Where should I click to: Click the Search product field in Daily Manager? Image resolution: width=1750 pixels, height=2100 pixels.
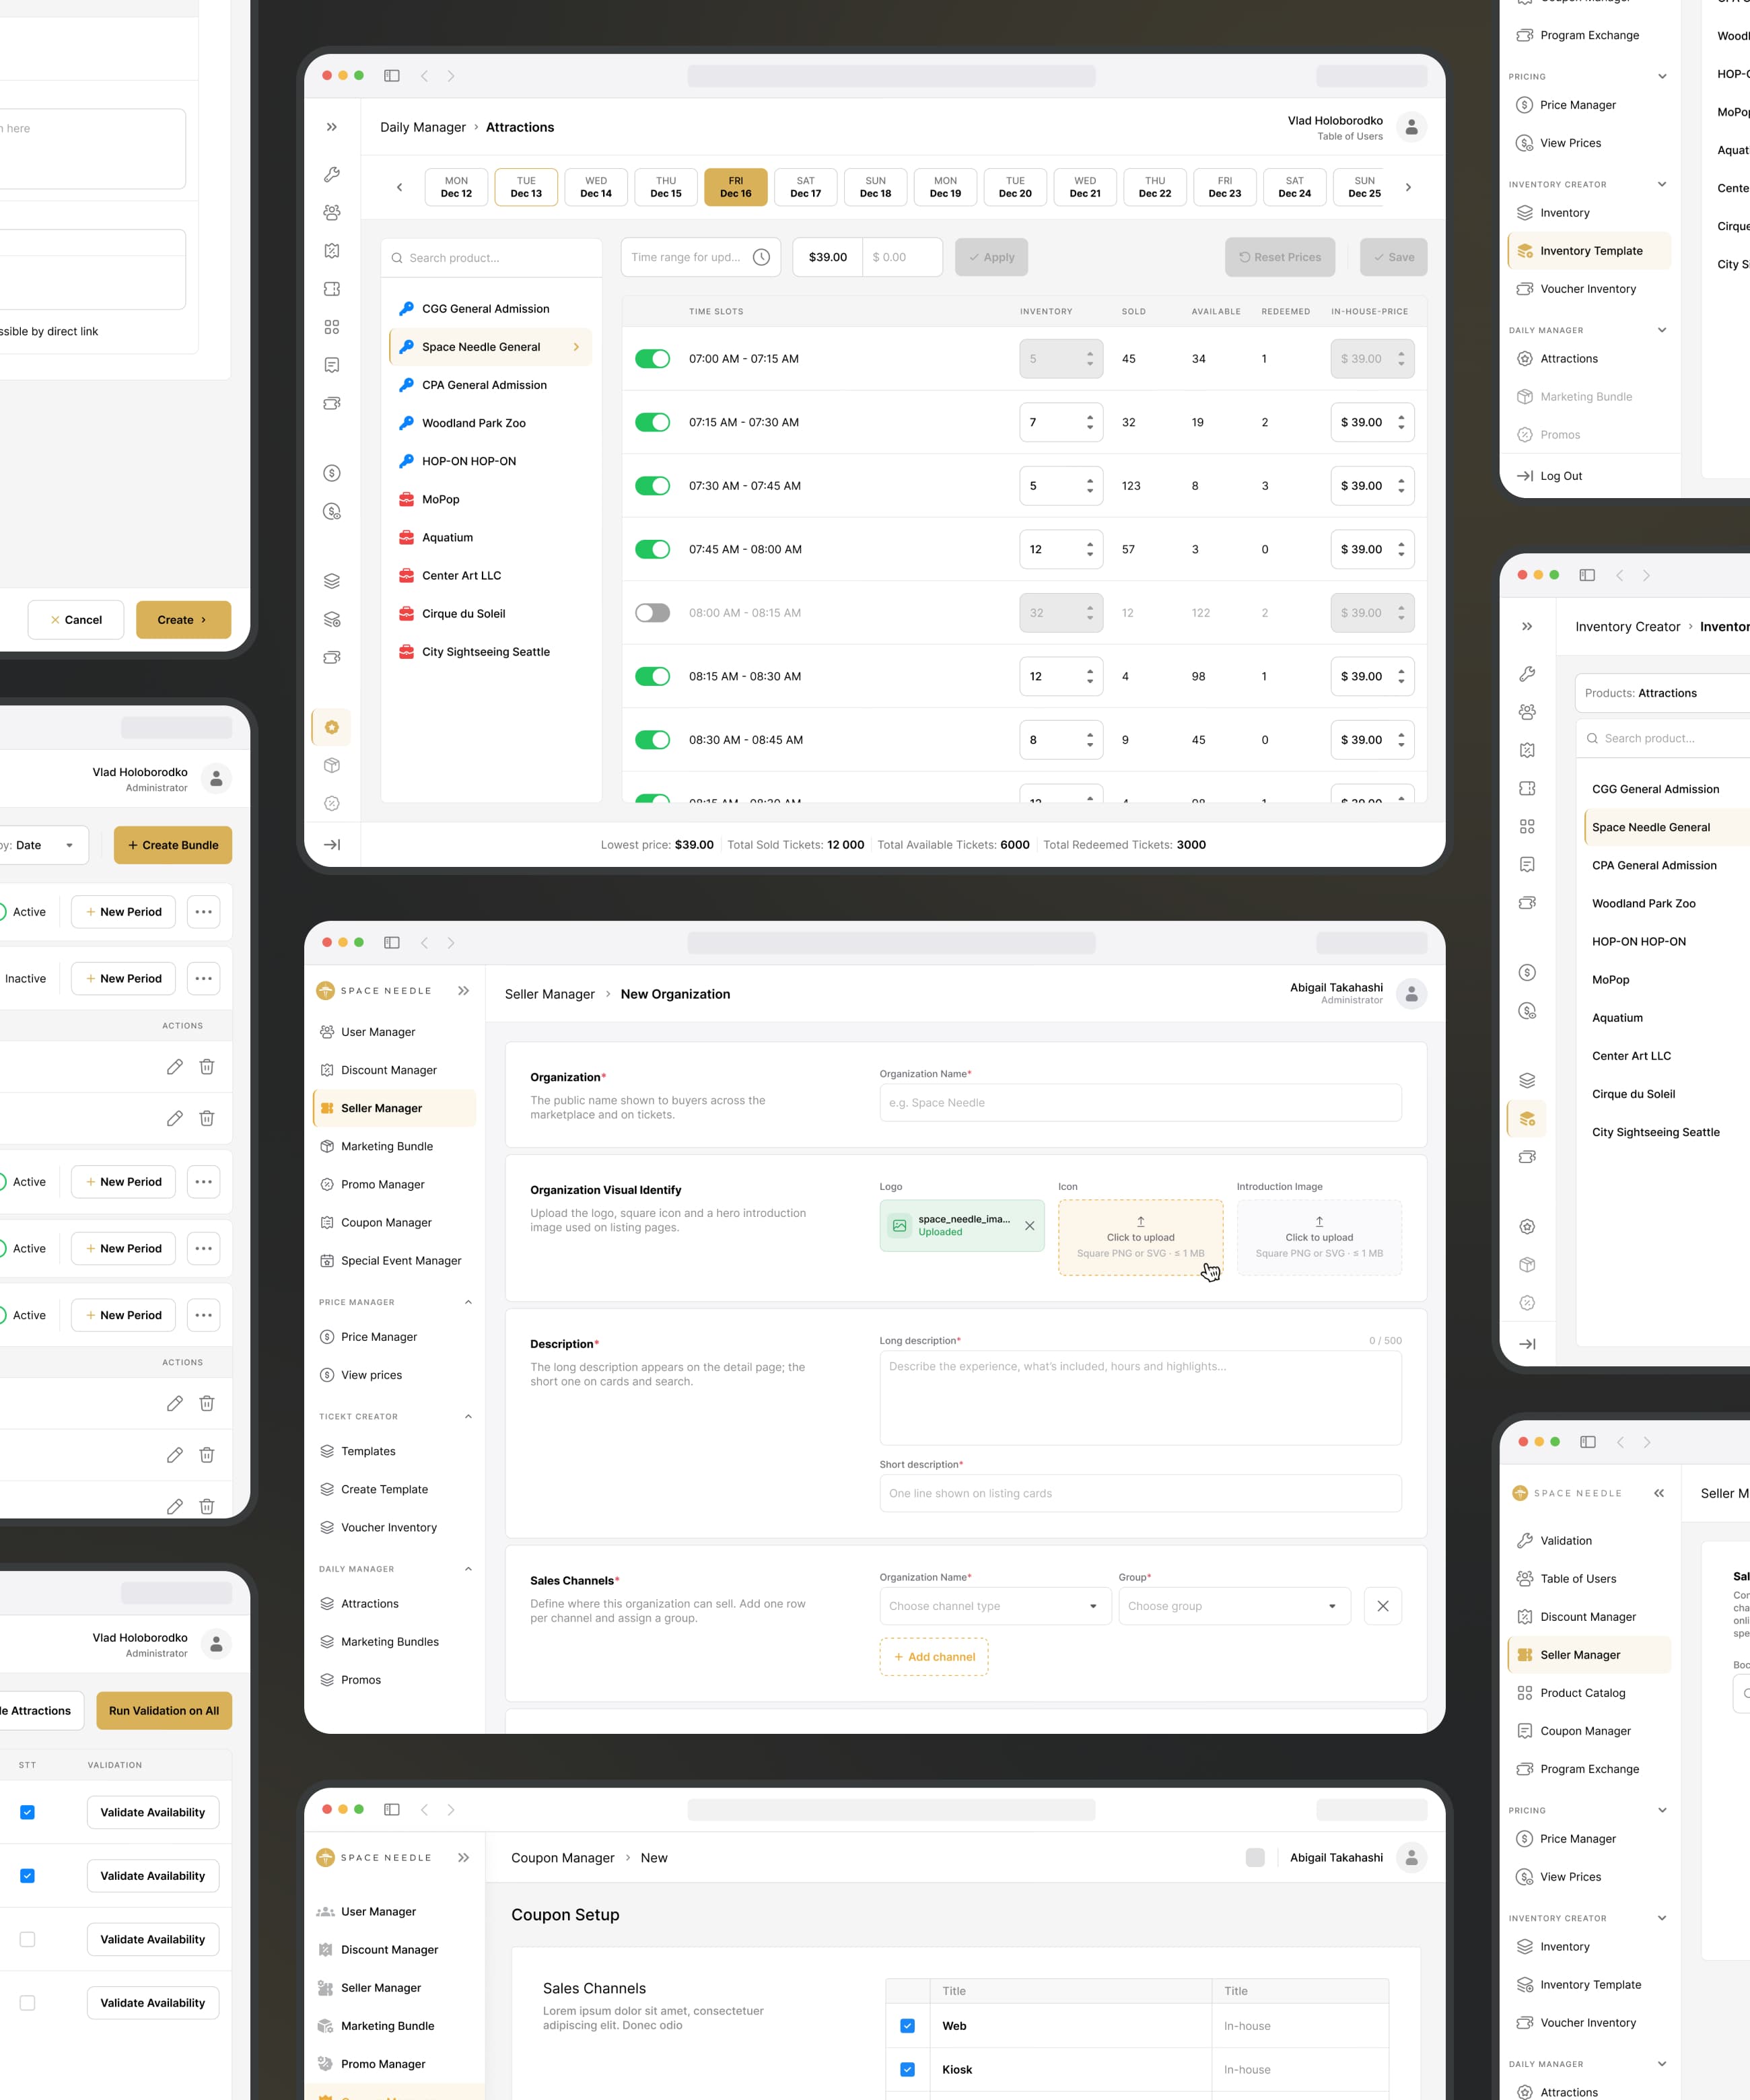tap(492, 258)
